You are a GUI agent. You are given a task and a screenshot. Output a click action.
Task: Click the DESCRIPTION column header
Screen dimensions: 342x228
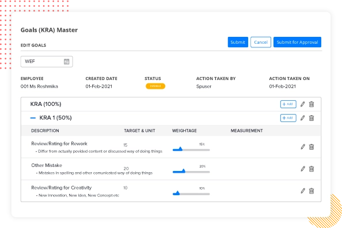coord(45,131)
